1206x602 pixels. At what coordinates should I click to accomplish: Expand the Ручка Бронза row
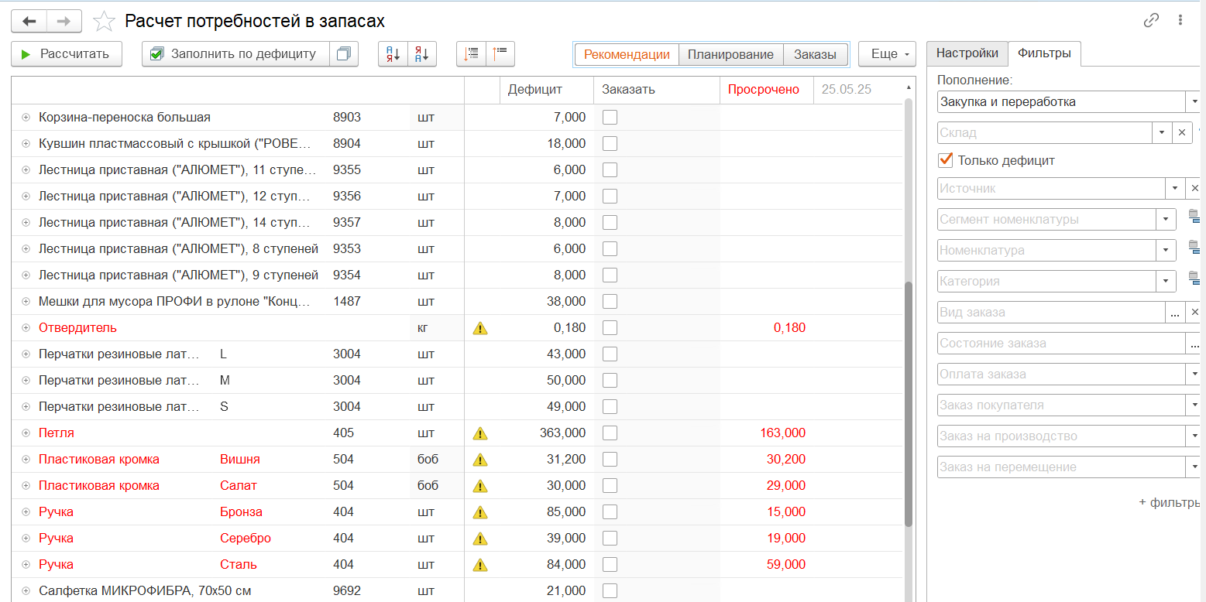coord(26,512)
